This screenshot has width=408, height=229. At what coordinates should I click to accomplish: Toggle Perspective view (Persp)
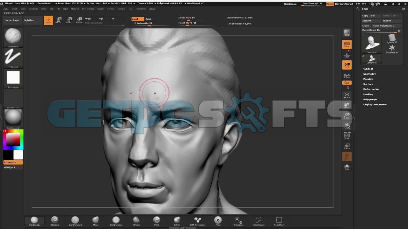point(347,44)
